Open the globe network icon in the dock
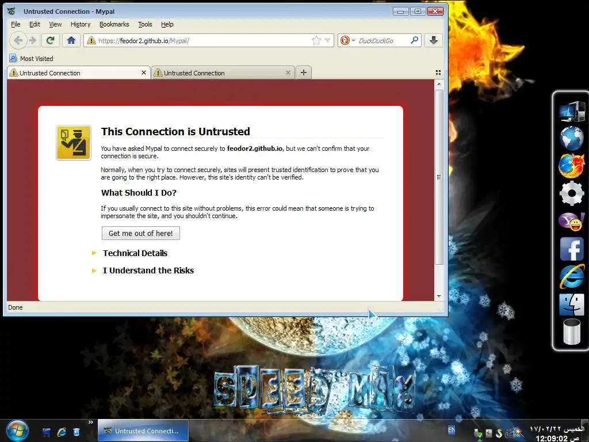 (x=572, y=138)
